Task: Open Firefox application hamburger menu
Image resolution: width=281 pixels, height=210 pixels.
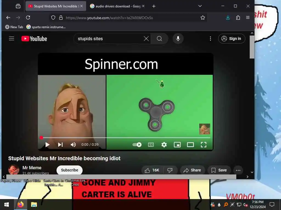Action: pyautogui.click(x=248, y=17)
